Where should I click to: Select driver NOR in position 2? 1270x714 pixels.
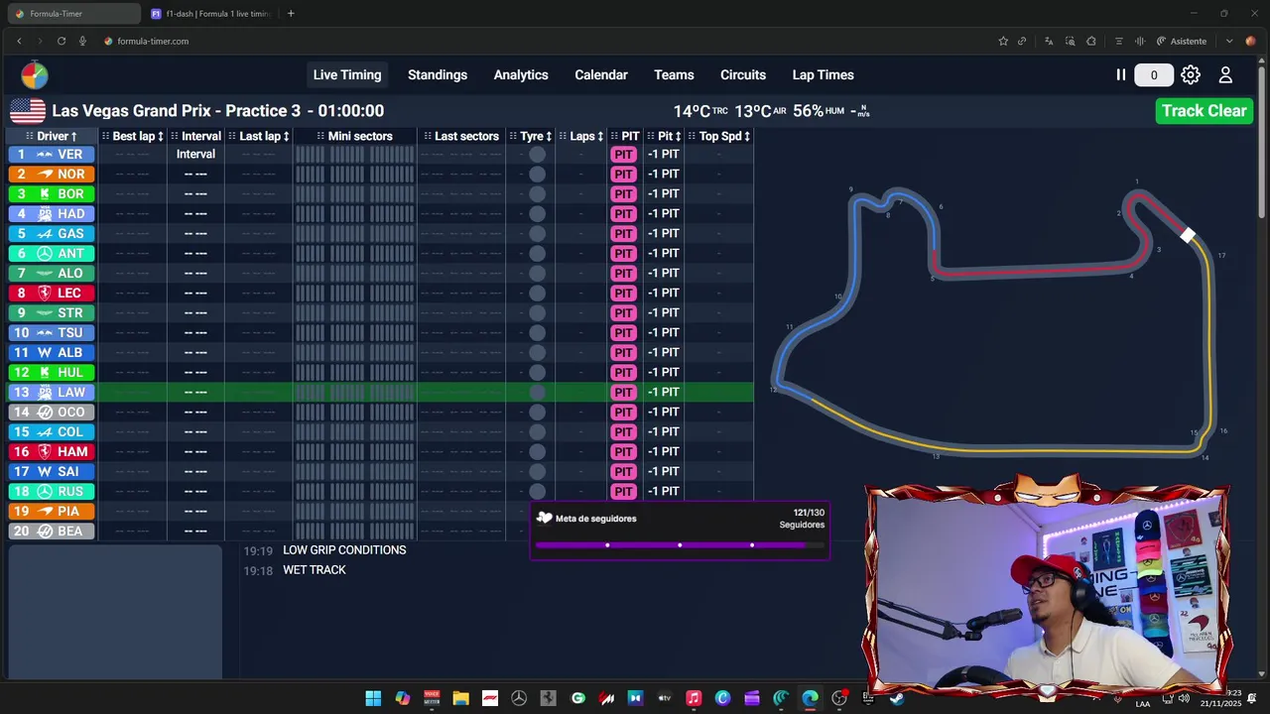coord(52,175)
